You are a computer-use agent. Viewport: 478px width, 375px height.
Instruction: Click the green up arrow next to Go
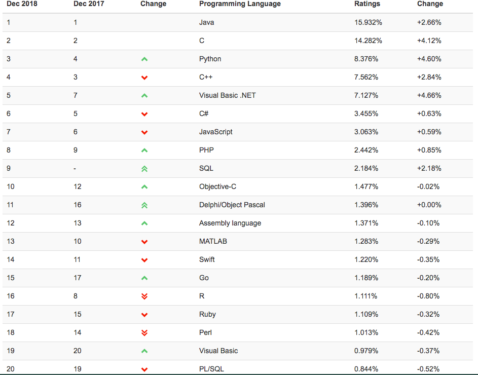coord(144,278)
